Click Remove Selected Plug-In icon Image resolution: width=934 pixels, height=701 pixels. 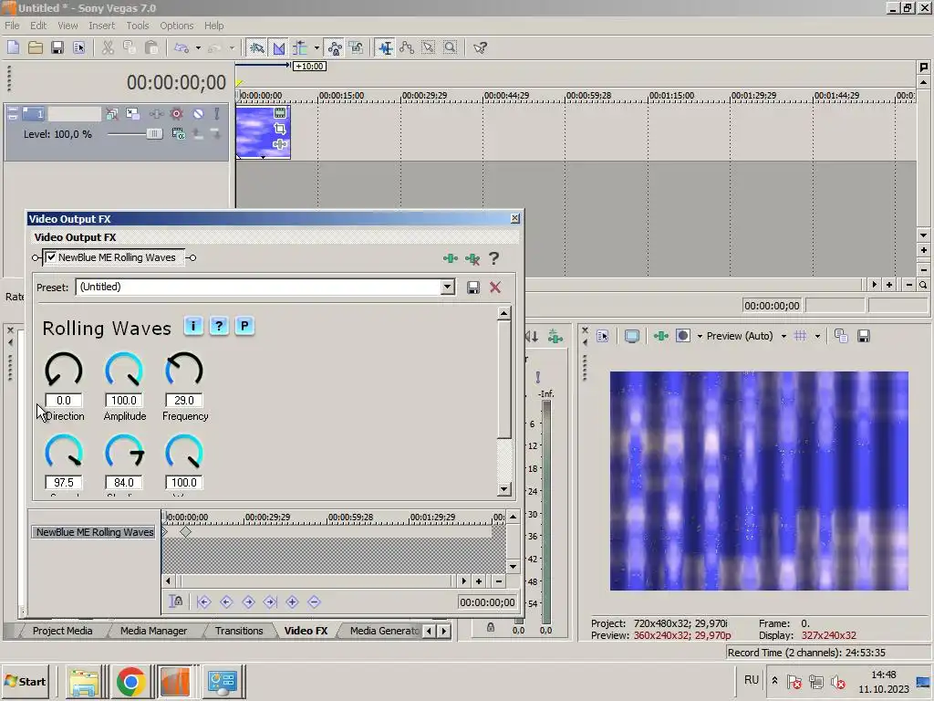tap(472, 258)
